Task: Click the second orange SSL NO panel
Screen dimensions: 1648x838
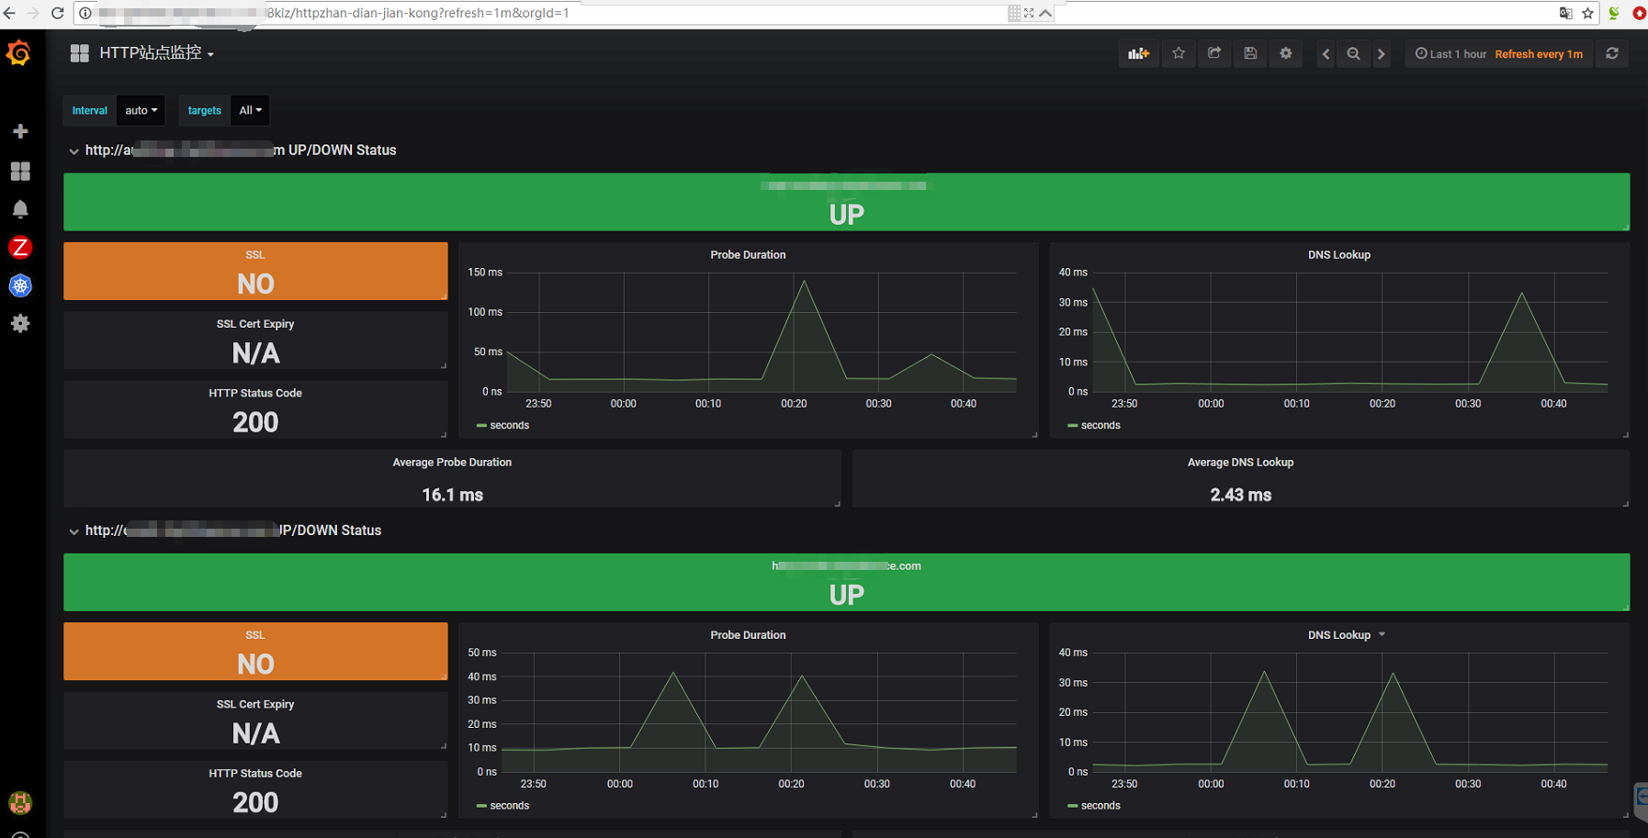Action: tap(255, 651)
